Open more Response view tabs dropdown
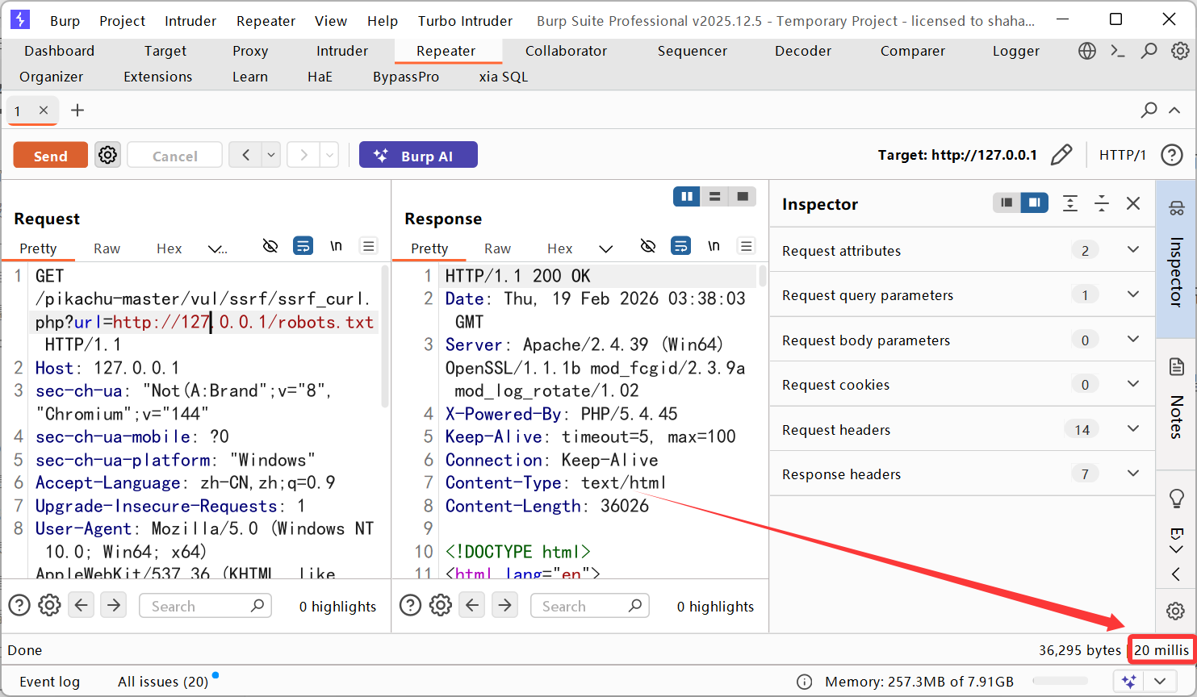Screen dimensions: 1197x697 pos(606,248)
